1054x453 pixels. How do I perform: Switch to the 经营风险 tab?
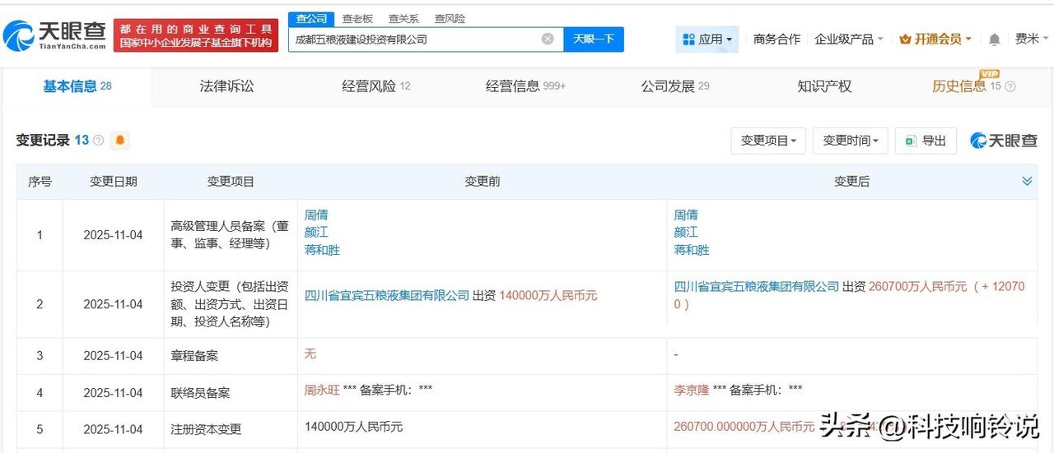(375, 86)
